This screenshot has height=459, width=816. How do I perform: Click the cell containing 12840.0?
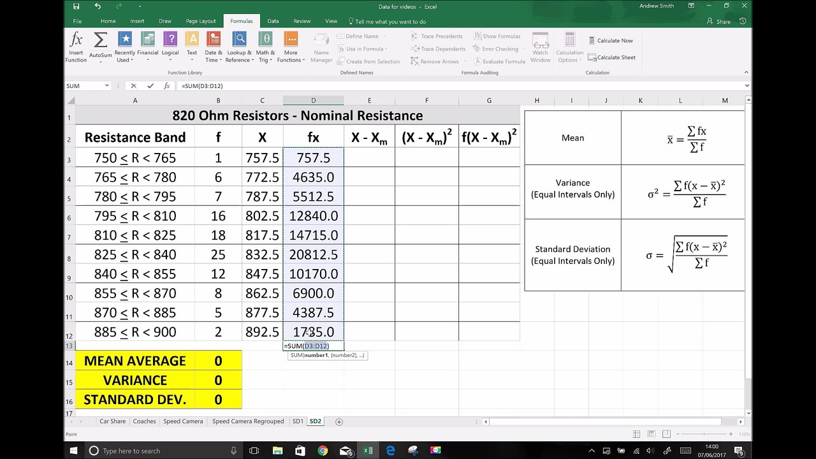(x=313, y=215)
